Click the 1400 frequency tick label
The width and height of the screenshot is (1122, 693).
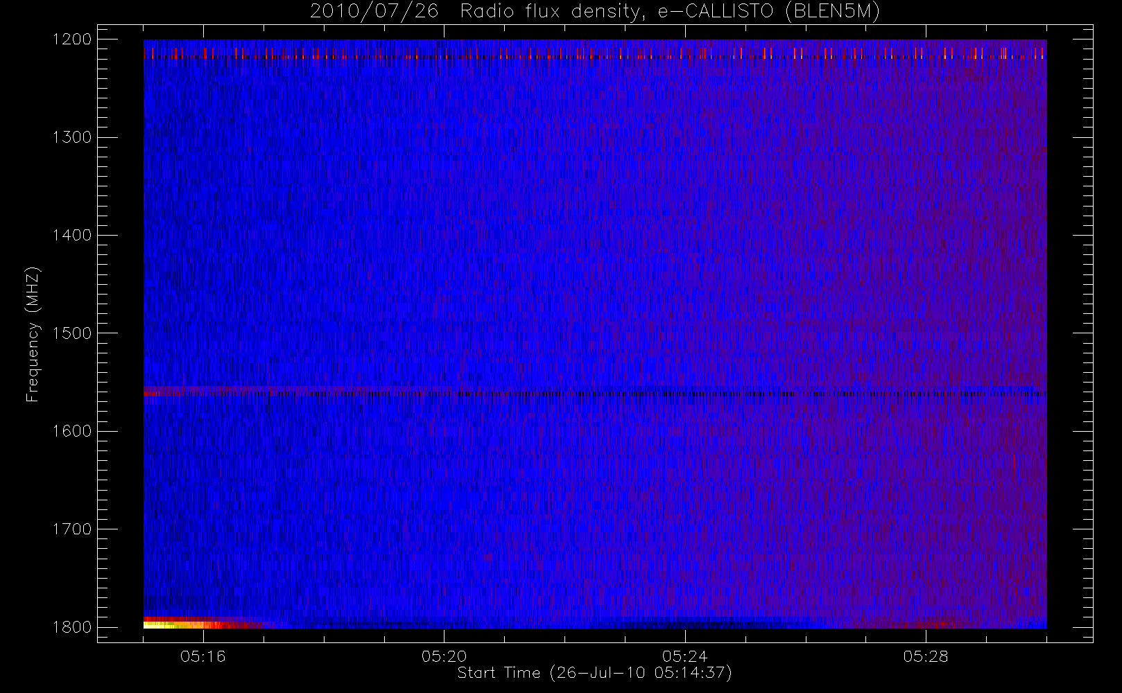coord(72,235)
